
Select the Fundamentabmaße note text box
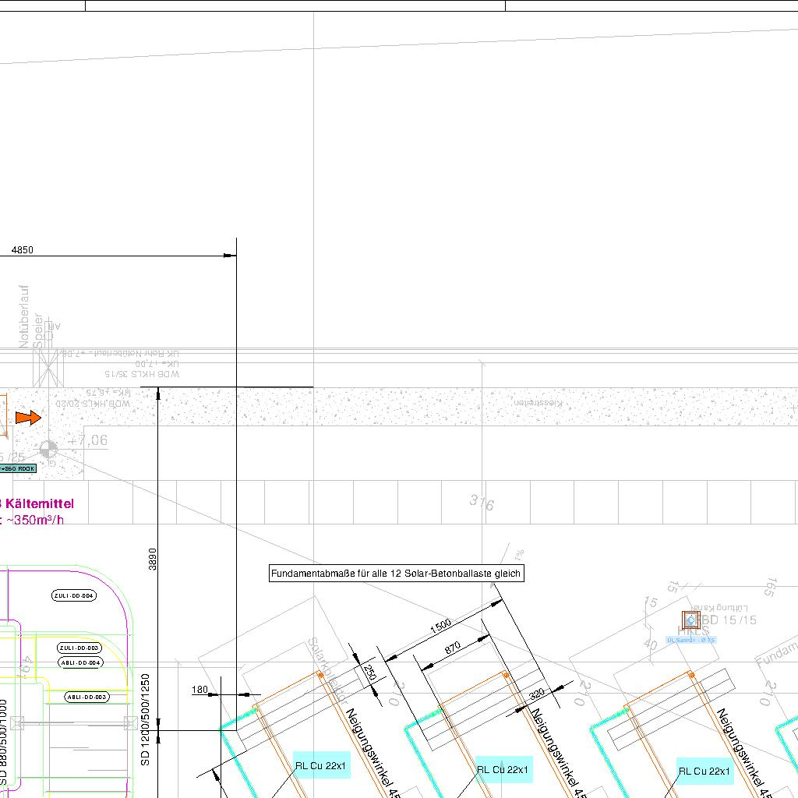tap(397, 574)
